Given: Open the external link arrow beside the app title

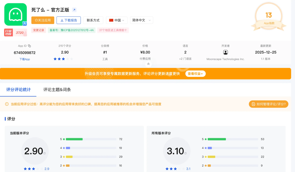Looking at the screenshot, I should tap(74, 10).
